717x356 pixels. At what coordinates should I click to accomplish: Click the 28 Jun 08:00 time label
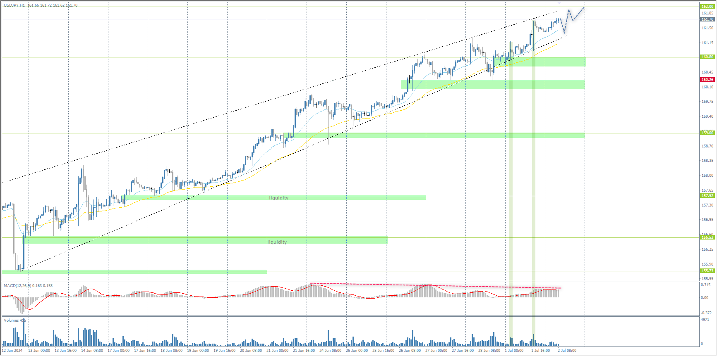point(489,351)
